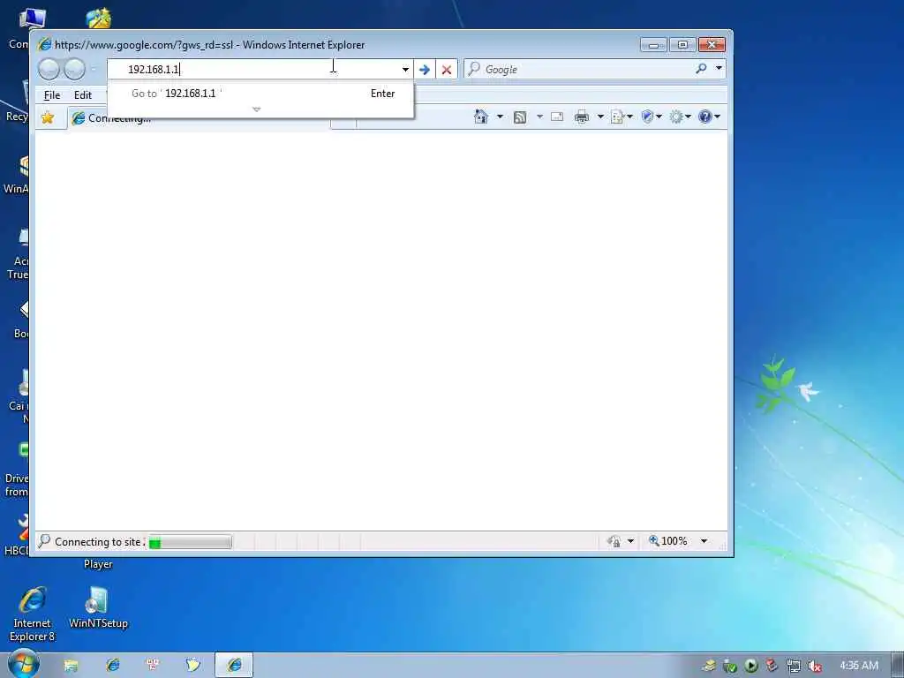Open the Home button dropdown arrow
The height and width of the screenshot is (678, 904).
click(x=500, y=117)
